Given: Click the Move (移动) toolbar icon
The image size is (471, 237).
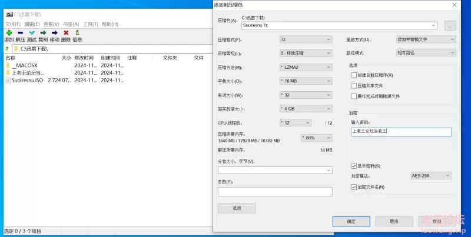Looking at the screenshot, I should tap(54, 33).
